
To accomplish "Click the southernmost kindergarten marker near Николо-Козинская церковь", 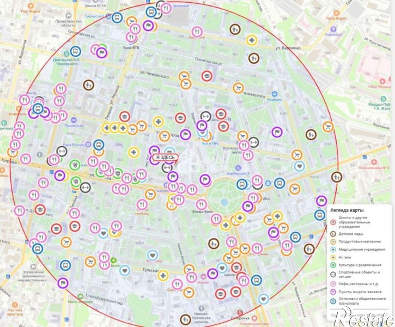I will click(185, 319).
